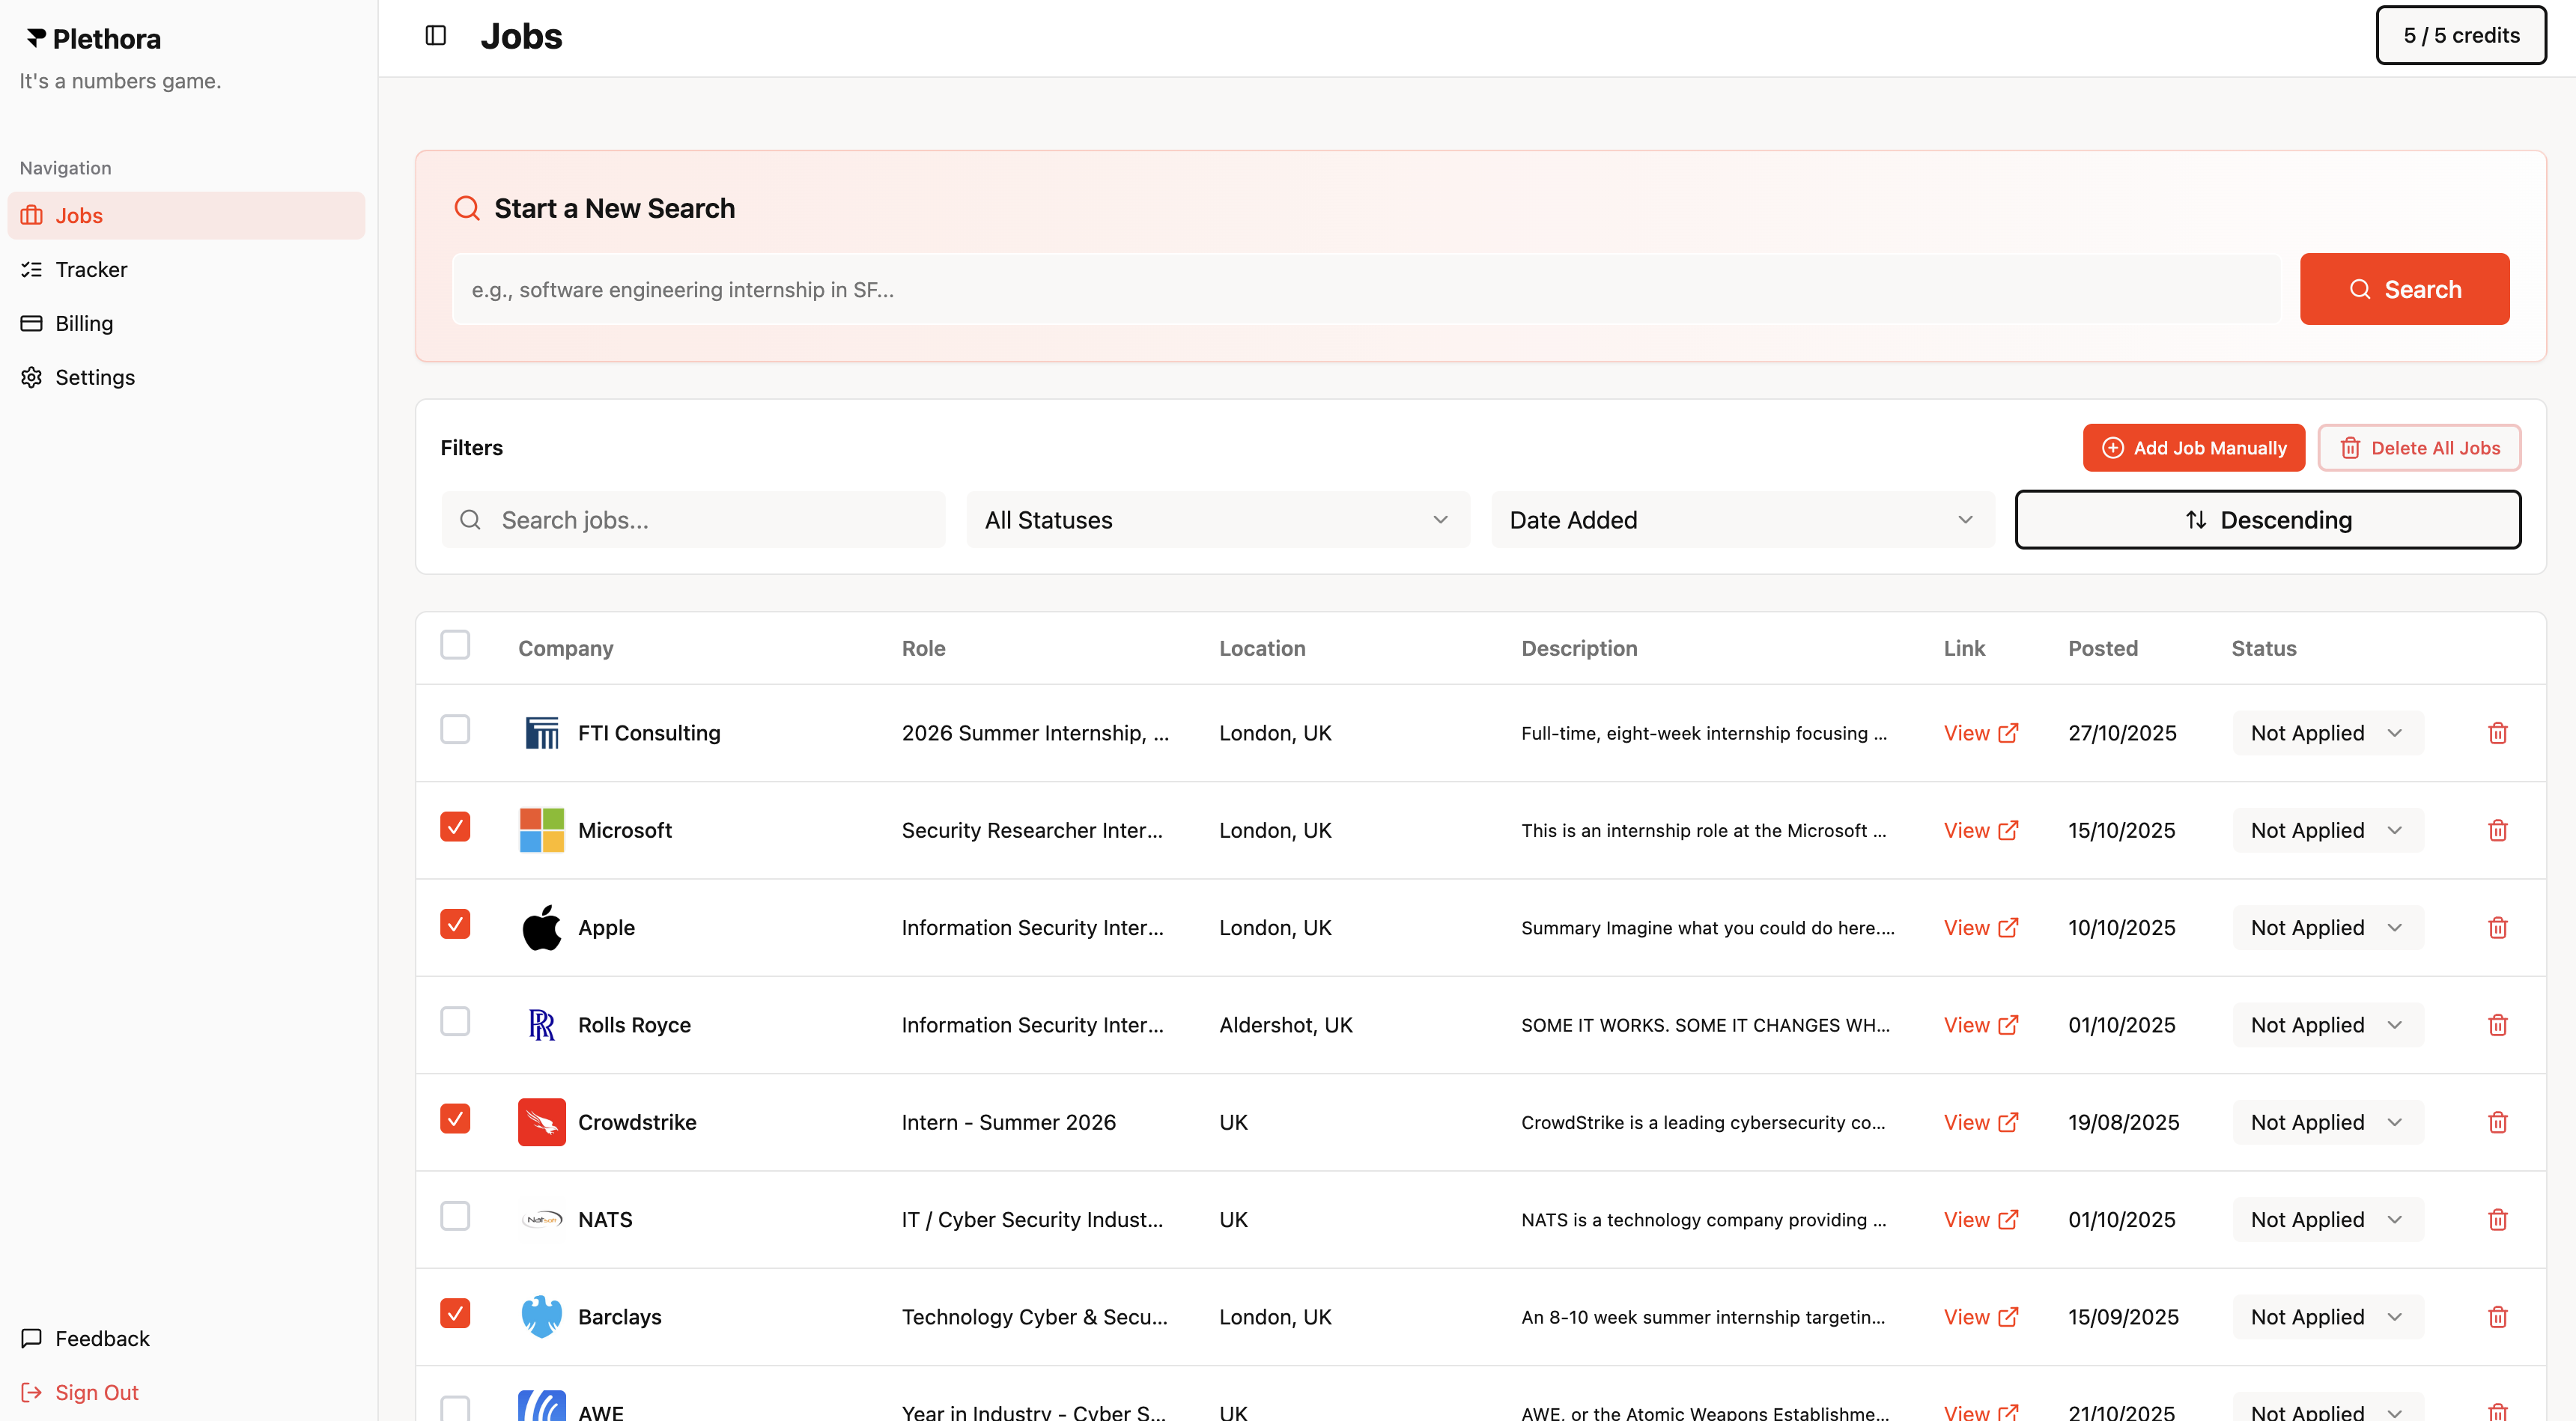Click trash icon in Barclays row
The image size is (2576, 1421).
[x=2497, y=1317]
